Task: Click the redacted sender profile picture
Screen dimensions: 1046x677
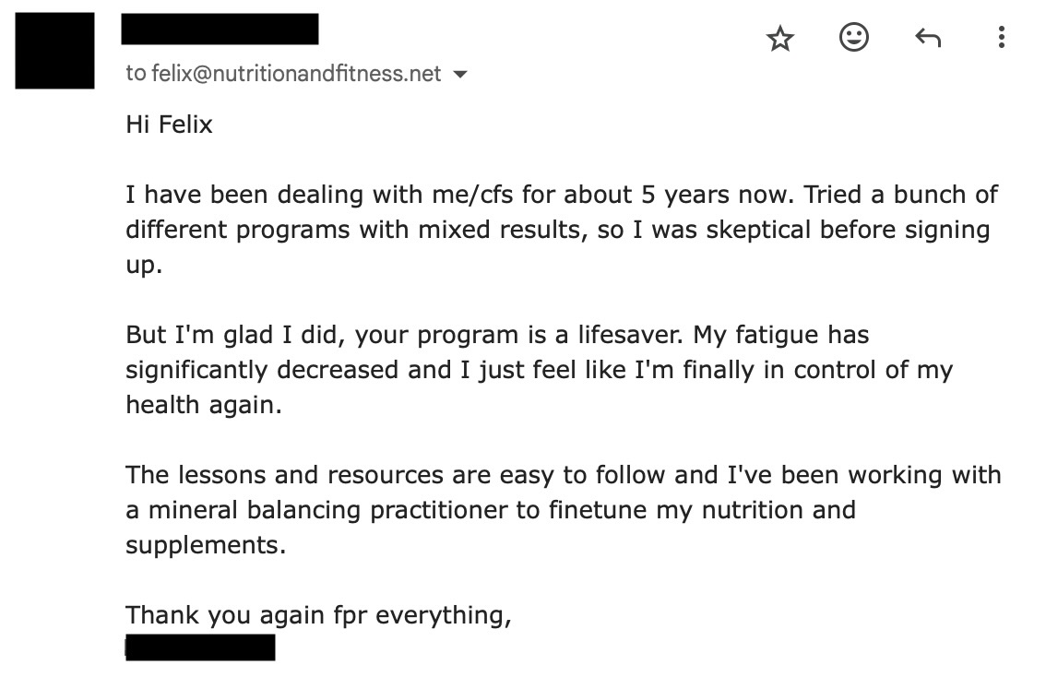Action: 54,51
